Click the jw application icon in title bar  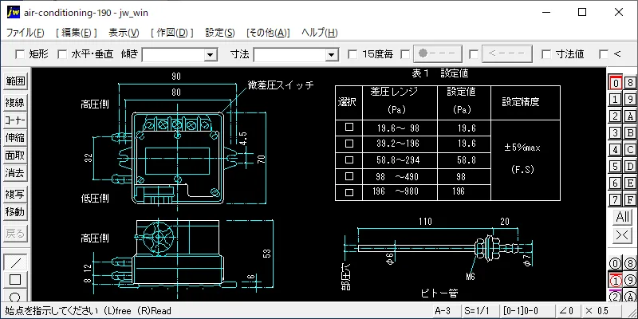point(14,12)
